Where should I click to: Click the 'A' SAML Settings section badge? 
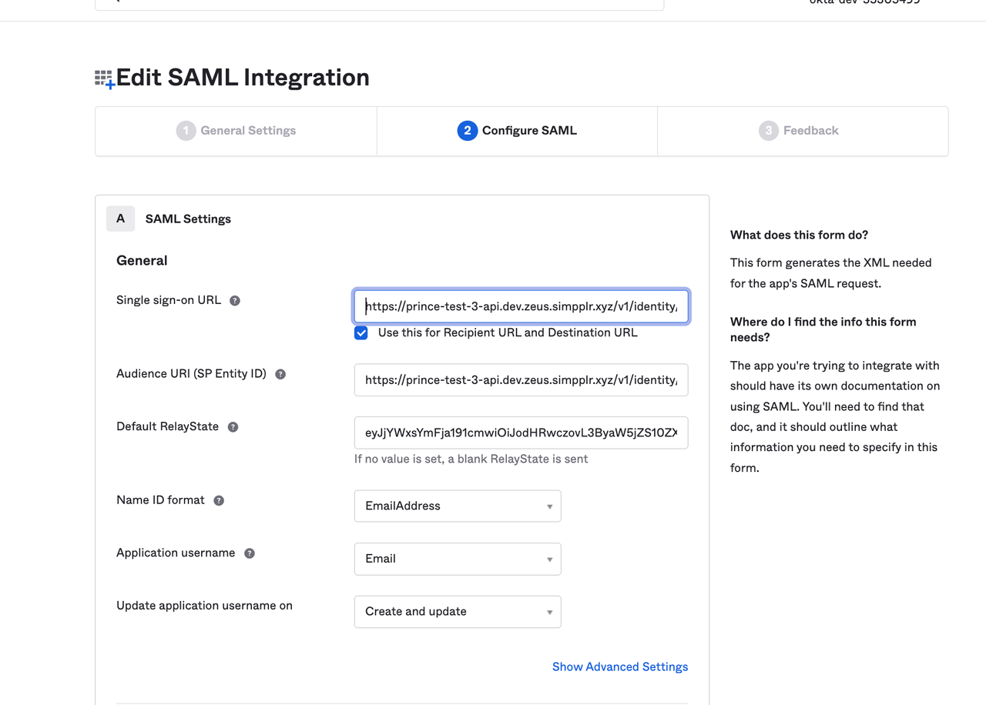120,219
